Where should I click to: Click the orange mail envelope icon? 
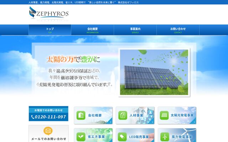(48, 131)
